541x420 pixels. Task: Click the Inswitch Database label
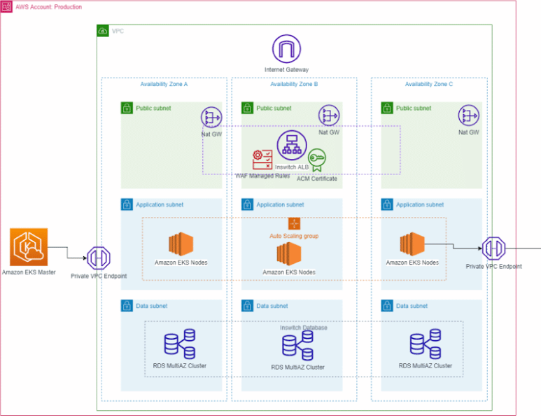(x=304, y=328)
